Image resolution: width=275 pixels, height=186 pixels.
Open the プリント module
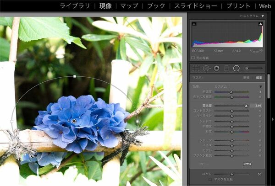(238, 6)
